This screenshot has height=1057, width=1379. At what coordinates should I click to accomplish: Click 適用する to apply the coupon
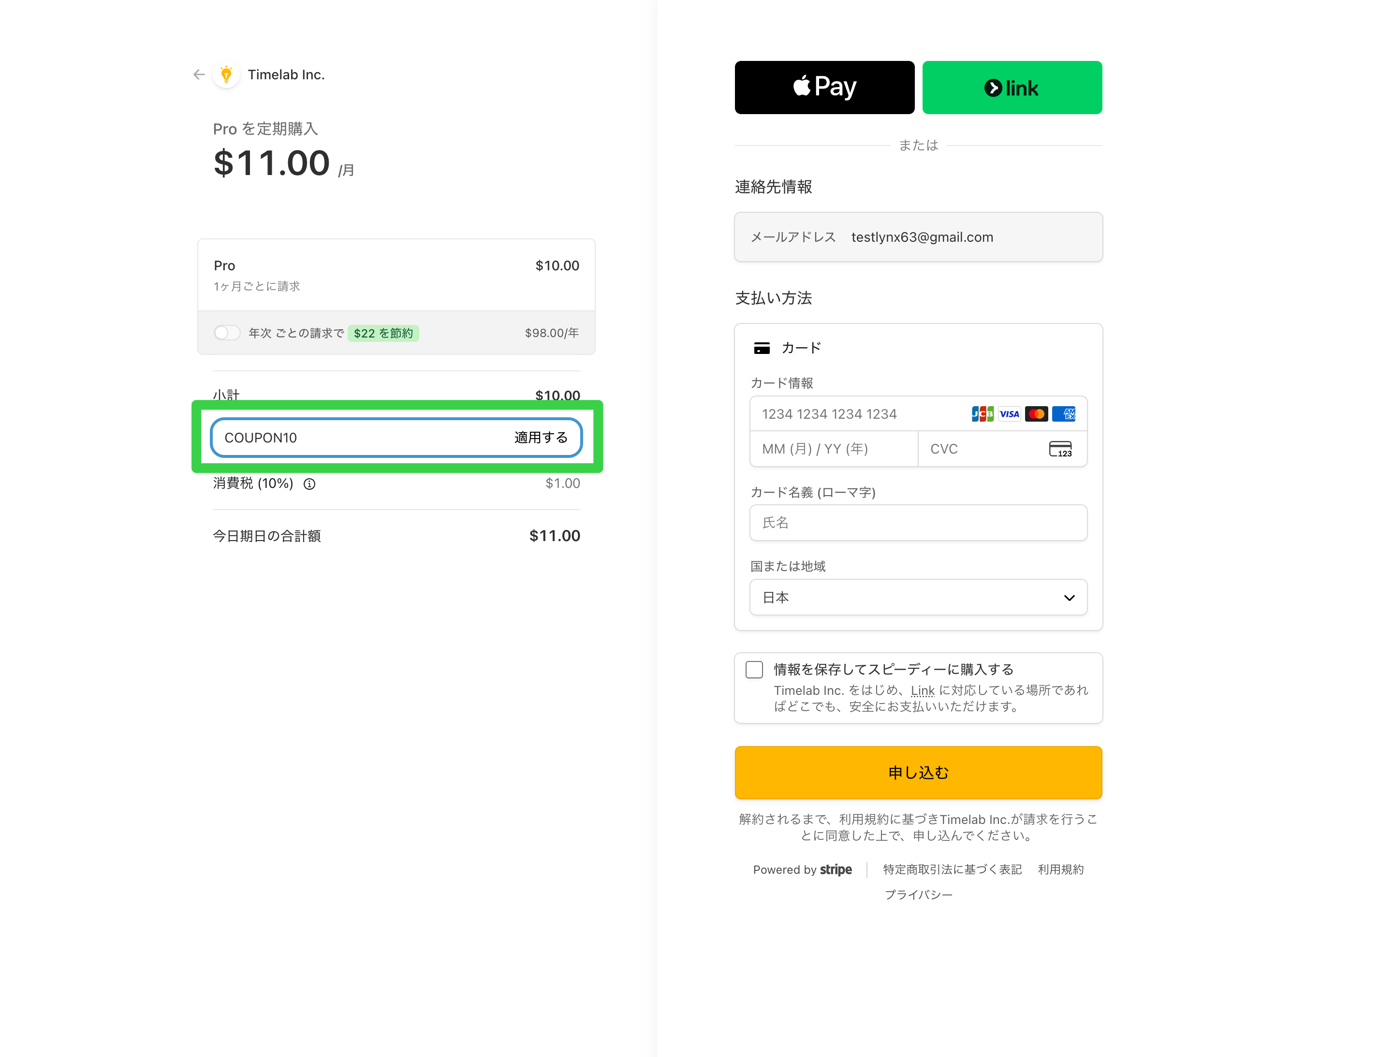(x=541, y=438)
